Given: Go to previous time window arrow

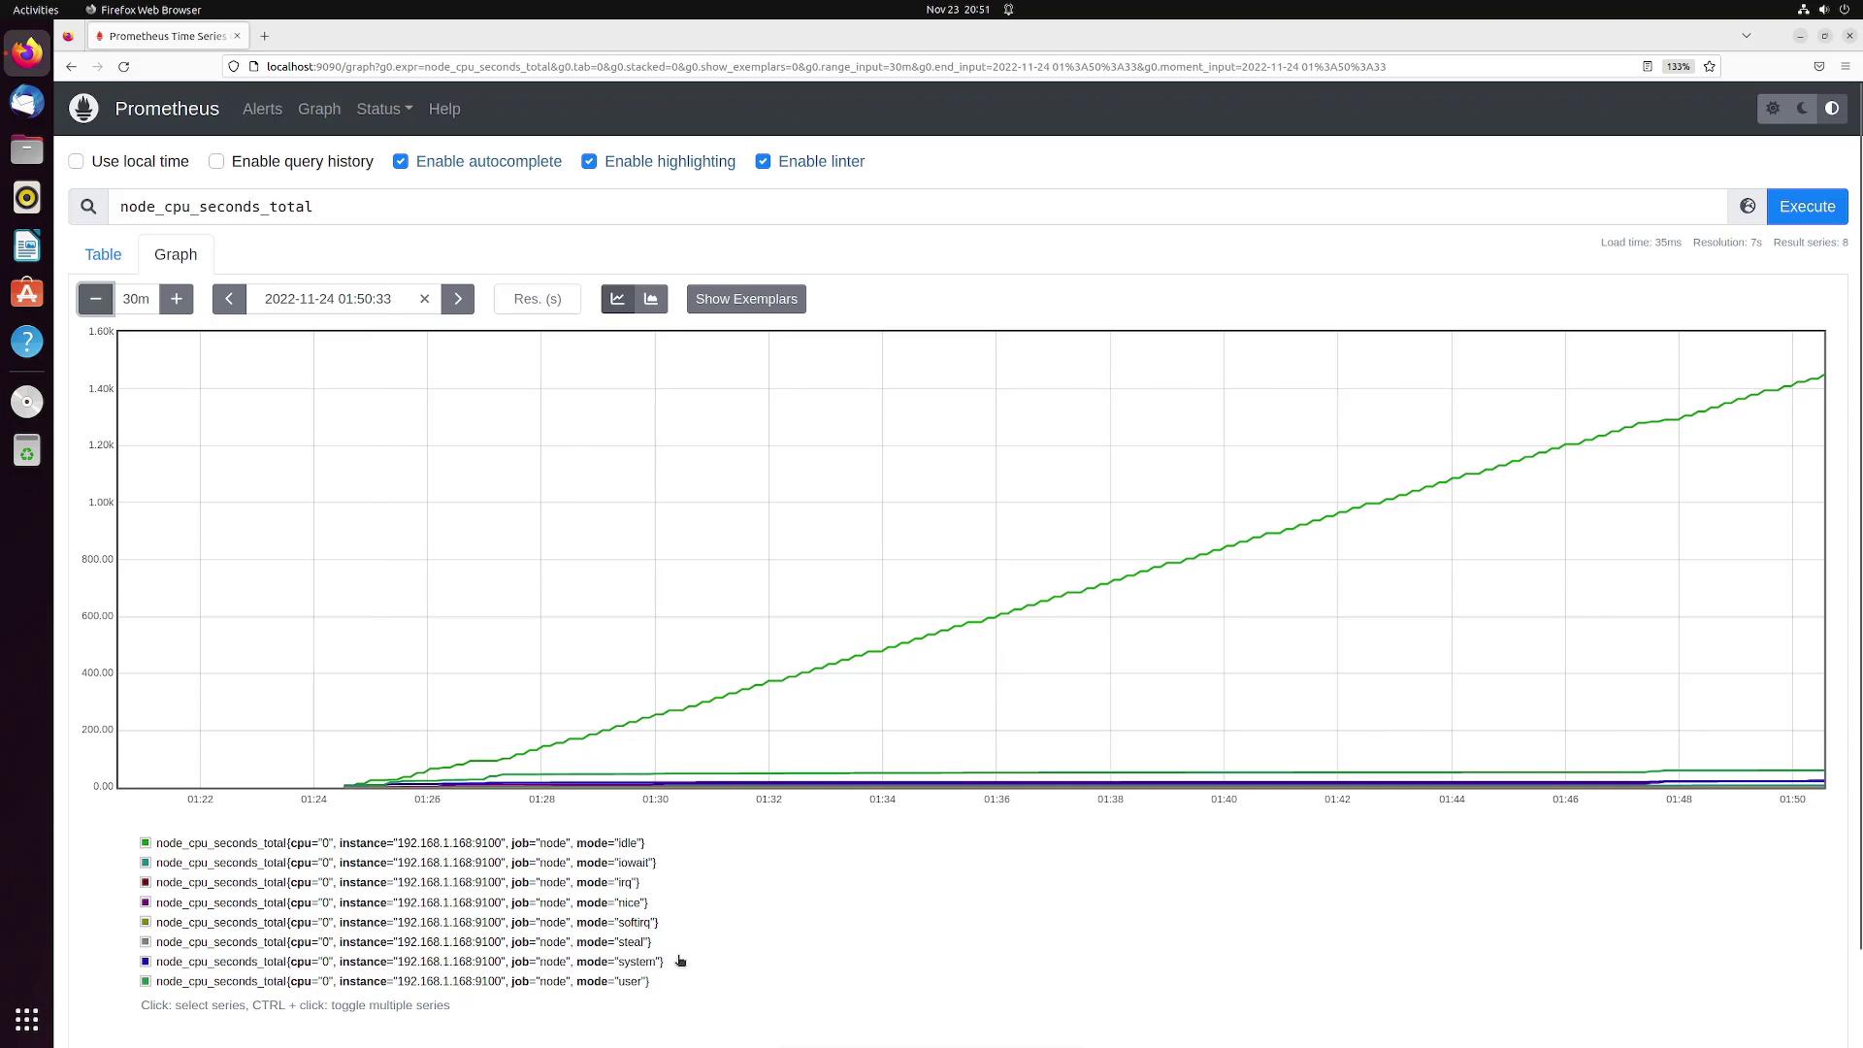Looking at the screenshot, I should (229, 299).
